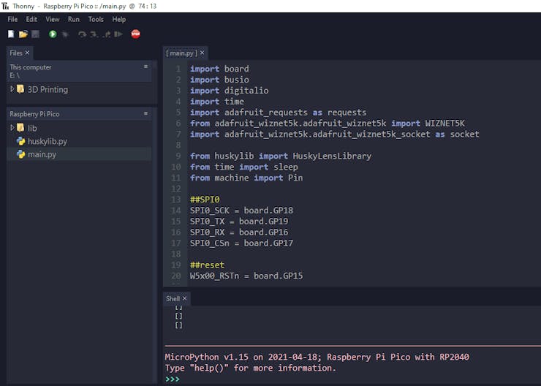Click the Save file disk icon
The image size is (541, 386).
tap(35, 34)
